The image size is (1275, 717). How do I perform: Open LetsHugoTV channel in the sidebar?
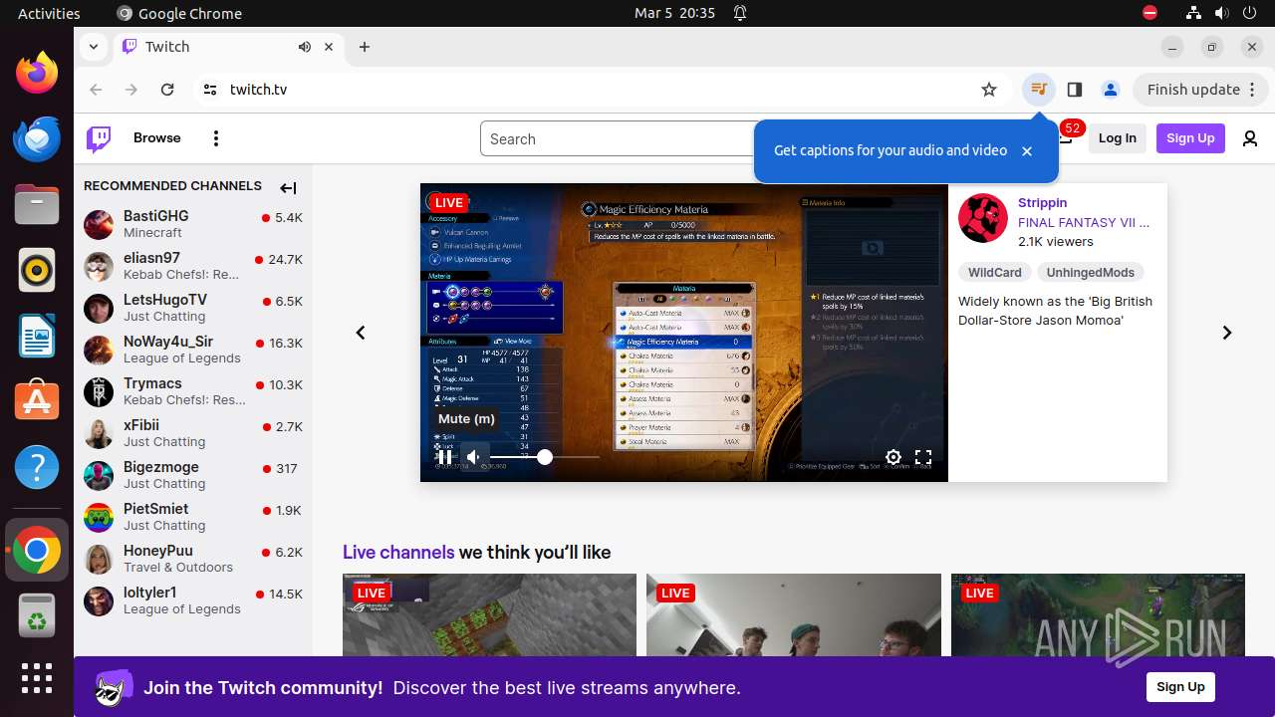pos(193,308)
